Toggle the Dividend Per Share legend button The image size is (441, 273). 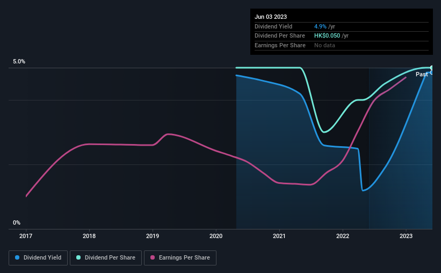(x=106, y=258)
